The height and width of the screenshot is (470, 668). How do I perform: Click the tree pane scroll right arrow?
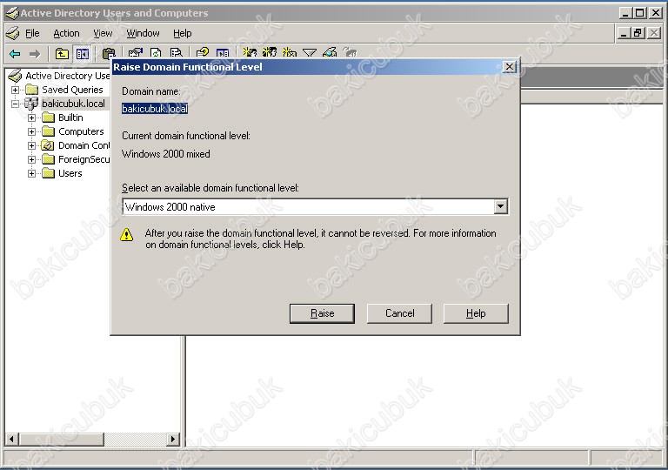pyautogui.click(x=173, y=440)
